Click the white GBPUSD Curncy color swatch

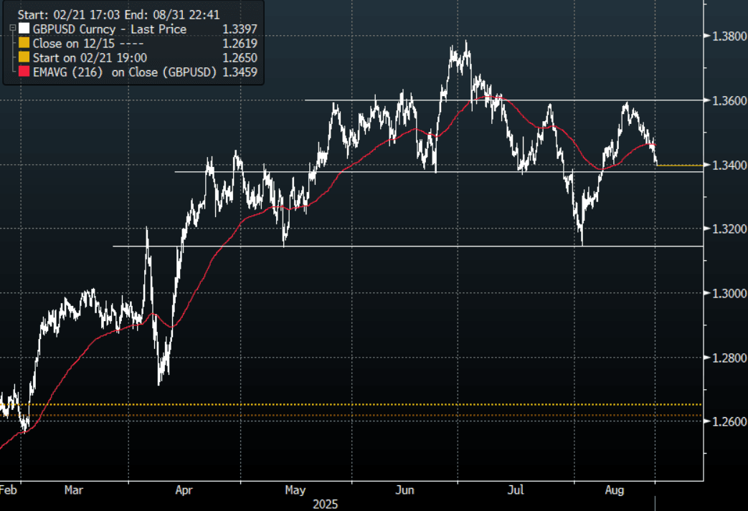pyautogui.click(x=22, y=29)
